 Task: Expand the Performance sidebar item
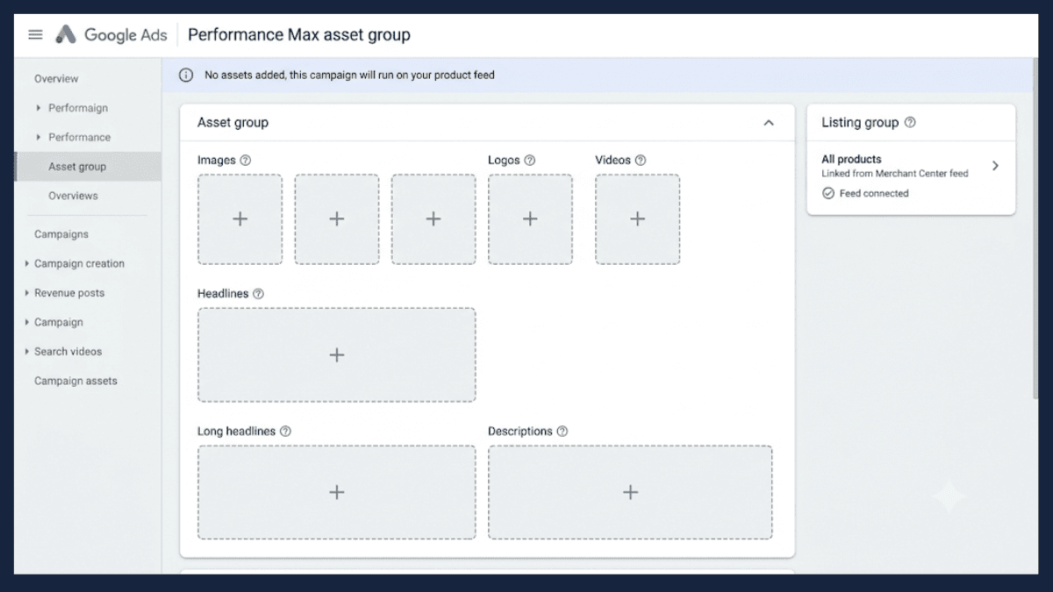click(39, 137)
